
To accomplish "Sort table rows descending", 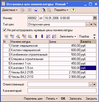I will 54,36.
